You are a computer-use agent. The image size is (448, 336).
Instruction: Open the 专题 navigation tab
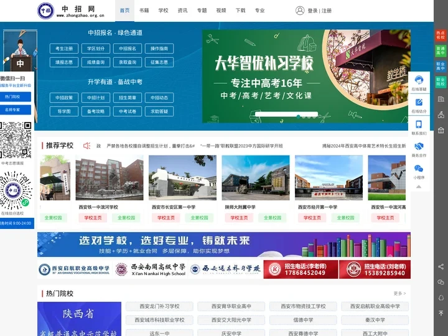pyautogui.click(x=202, y=11)
